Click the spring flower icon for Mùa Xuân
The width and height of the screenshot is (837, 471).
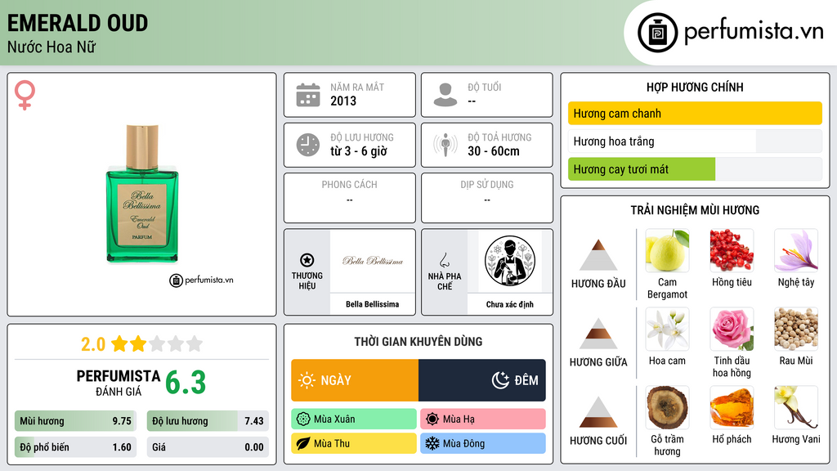[x=303, y=419]
